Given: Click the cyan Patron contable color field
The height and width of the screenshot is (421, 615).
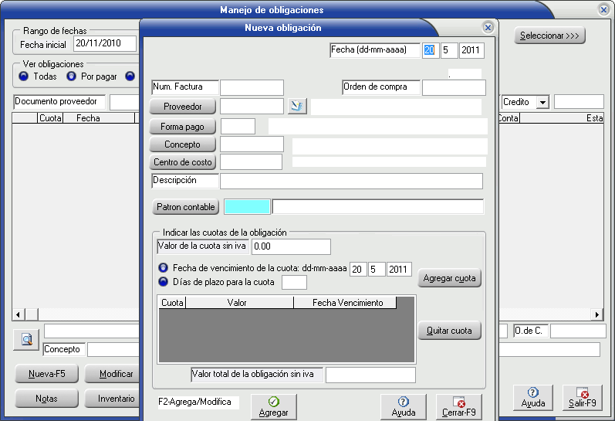Looking at the screenshot, I should 247,207.
